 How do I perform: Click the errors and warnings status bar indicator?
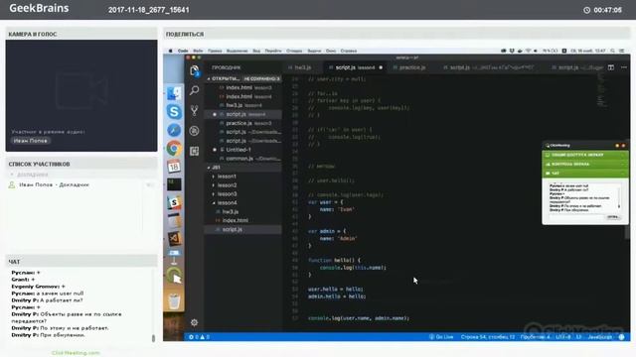click(x=199, y=337)
